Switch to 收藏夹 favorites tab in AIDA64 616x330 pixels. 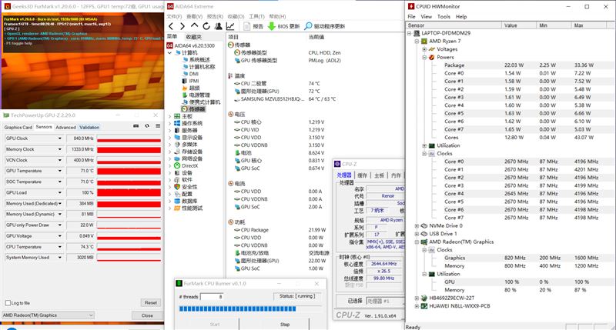(194, 36)
